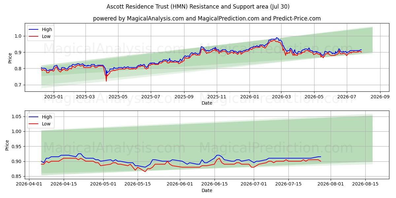Viewport: 396px width, 198px height.
Task: Click the '2026-01' tick label
Action: (x=249, y=97)
